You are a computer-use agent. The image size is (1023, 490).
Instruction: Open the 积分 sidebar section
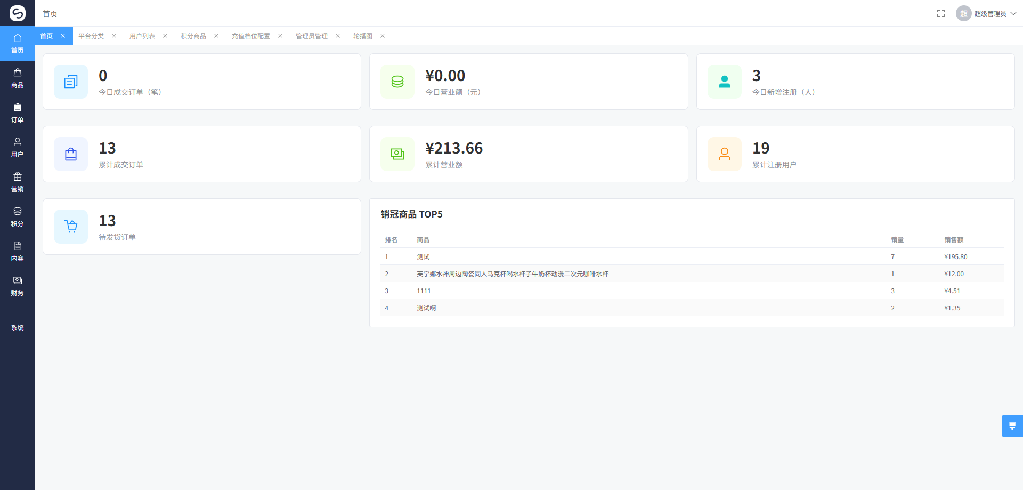tap(17, 217)
